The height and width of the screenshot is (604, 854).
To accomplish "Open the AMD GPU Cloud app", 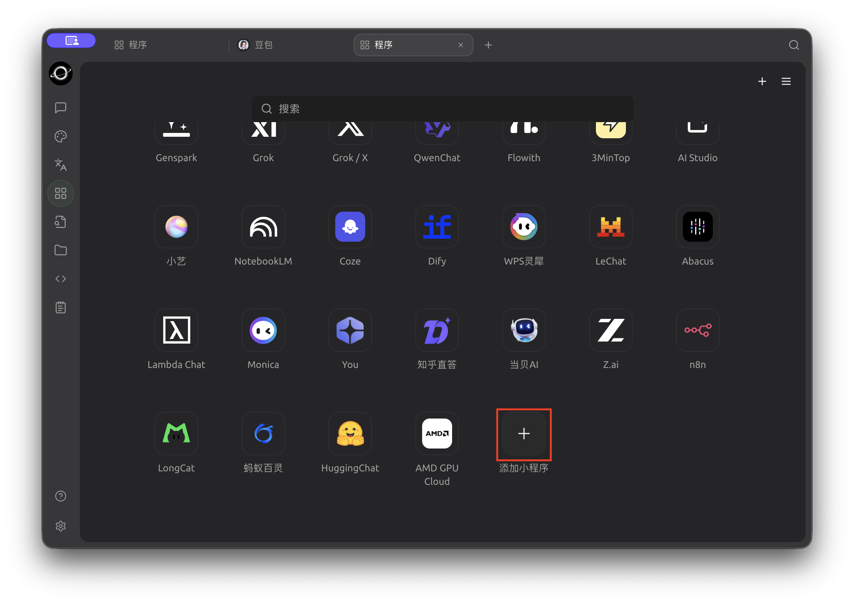I will coord(437,434).
